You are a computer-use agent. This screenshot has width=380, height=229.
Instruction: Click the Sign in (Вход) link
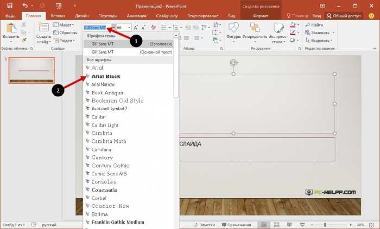point(316,16)
